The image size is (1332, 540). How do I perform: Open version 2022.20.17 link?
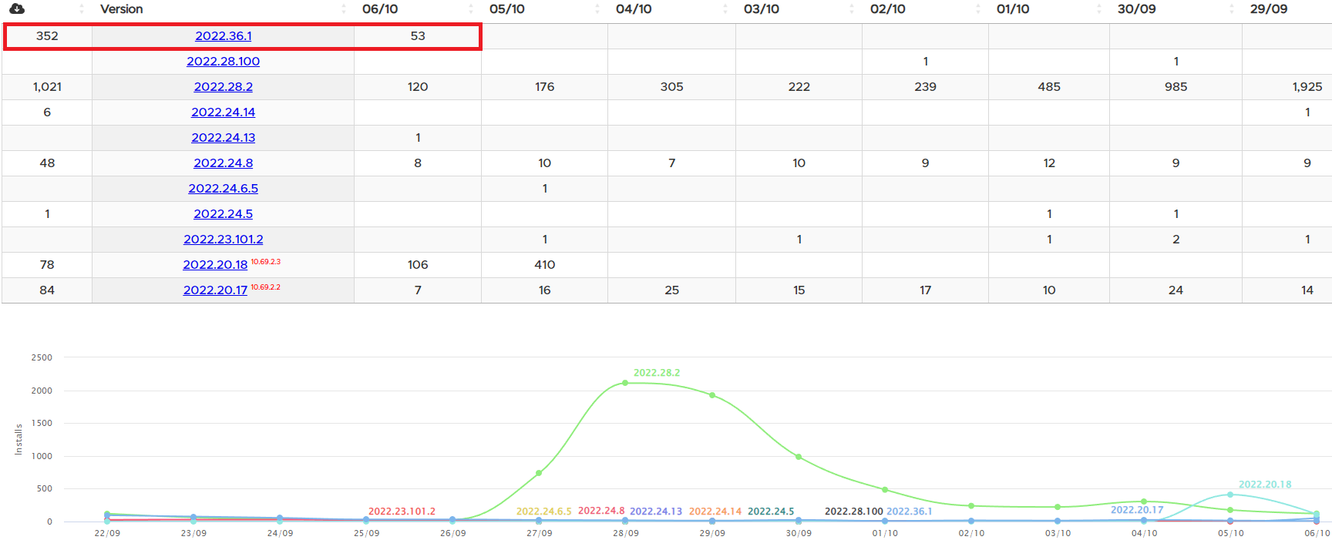[x=215, y=290]
